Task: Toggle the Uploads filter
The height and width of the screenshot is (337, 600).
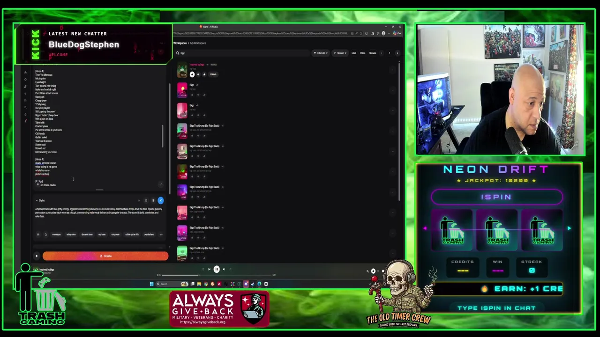Action: [373, 53]
